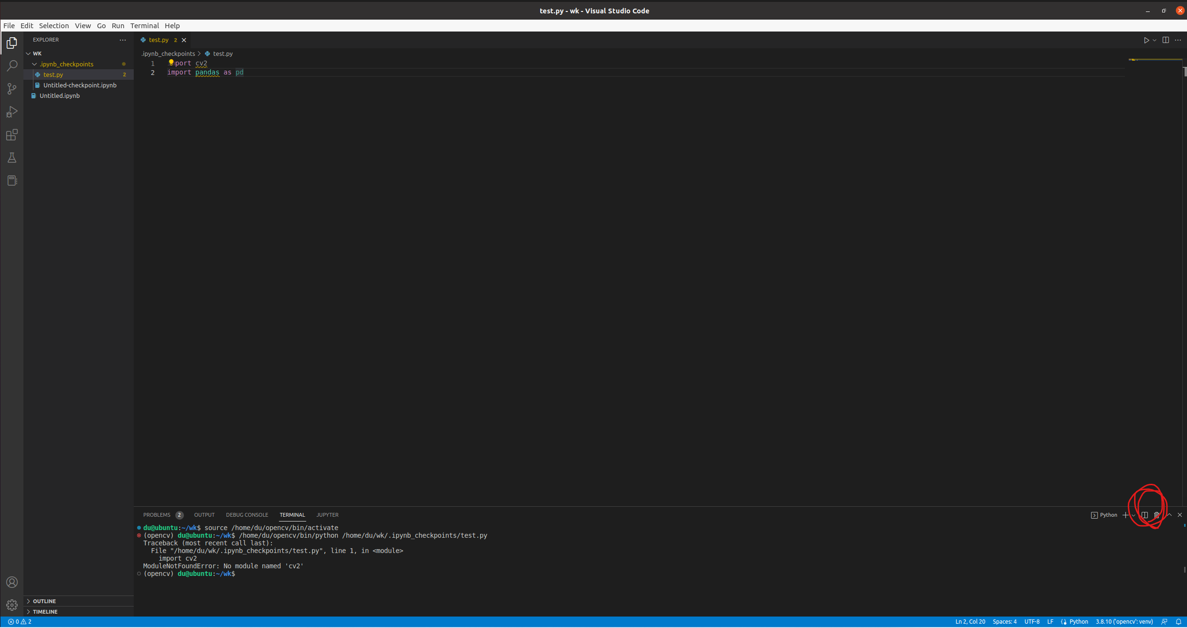The width and height of the screenshot is (1187, 628).
Task: Open the Search view in activity bar
Action: (x=12, y=65)
